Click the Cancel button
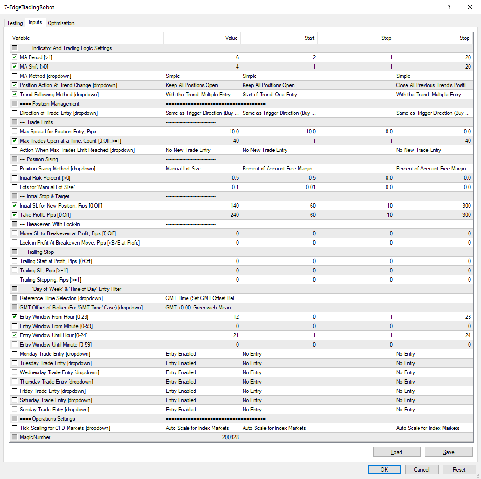The height and width of the screenshot is (479, 481). coord(421,469)
